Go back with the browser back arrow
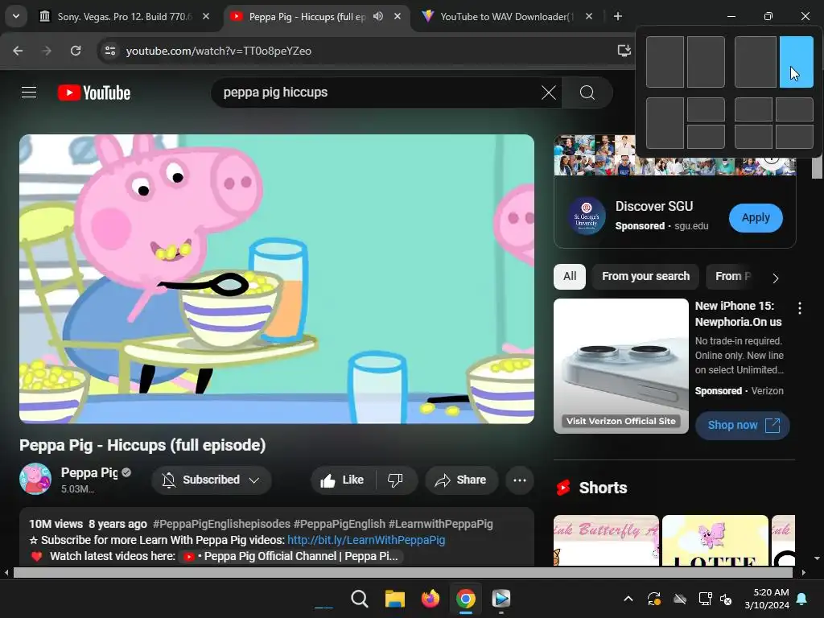 [18, 51]
